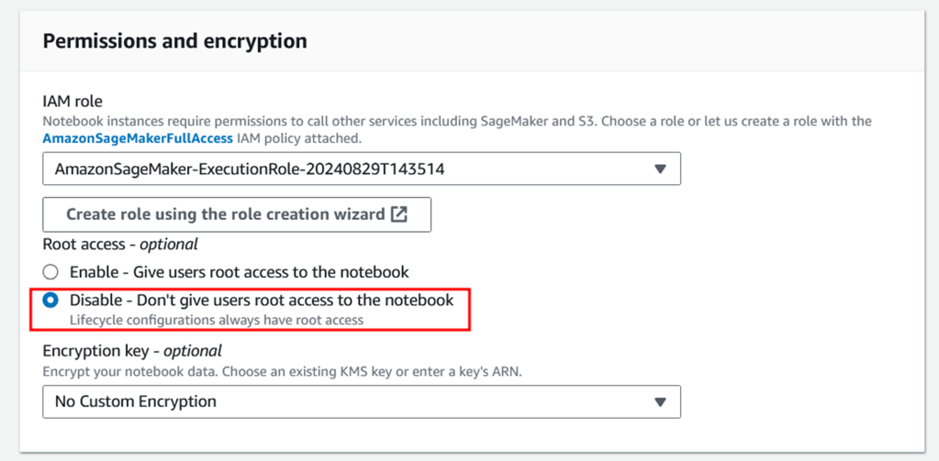This screenshot has height=461, width=939.
Task: Click empty space inside the Encryption key select box
Action: pyautogui.click(x=441, y=401)
